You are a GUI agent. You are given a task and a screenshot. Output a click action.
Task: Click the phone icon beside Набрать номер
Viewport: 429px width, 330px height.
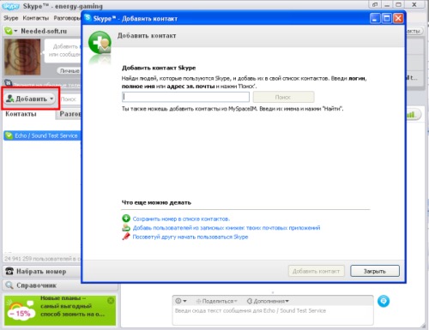pyautogui.click(x=9, y=271)
